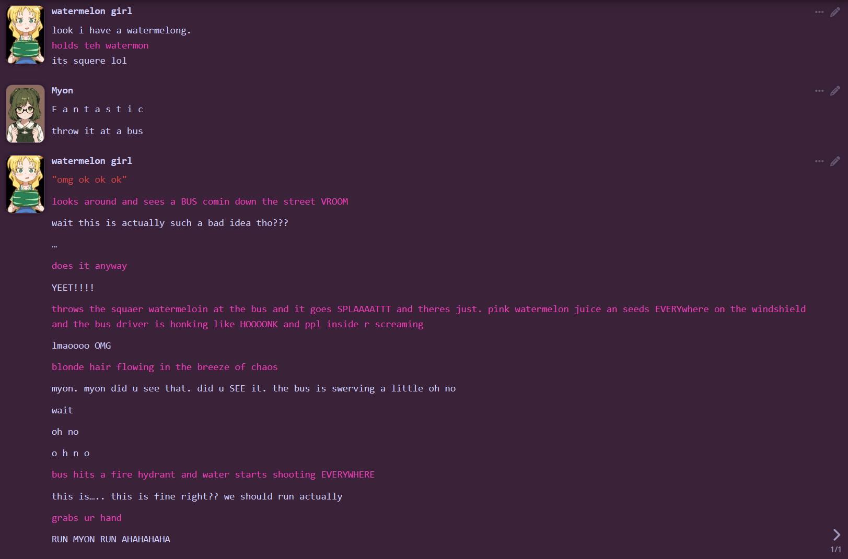Click the 1/1 swipe counter
Viewport: 848px width, 559px height.
[x=835, y=550]
